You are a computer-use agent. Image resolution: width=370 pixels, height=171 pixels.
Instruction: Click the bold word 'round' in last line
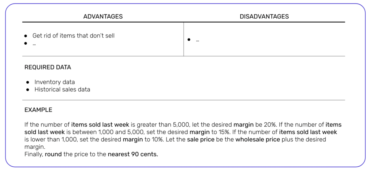(52, 154)
